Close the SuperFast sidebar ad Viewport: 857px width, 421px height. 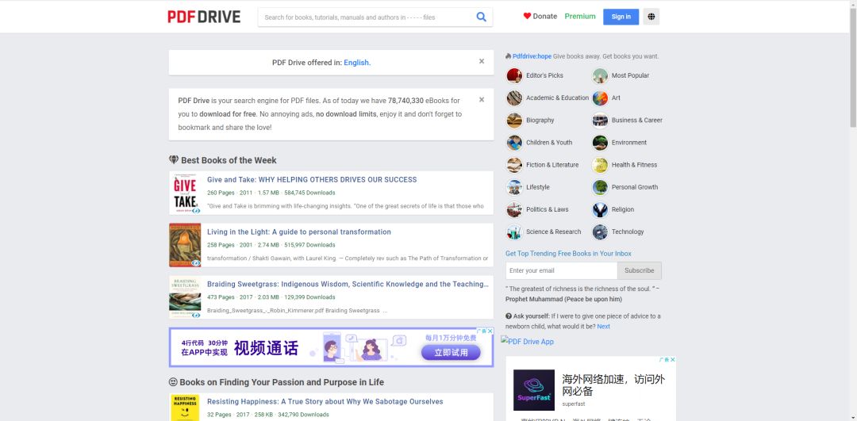pos(673,360)
